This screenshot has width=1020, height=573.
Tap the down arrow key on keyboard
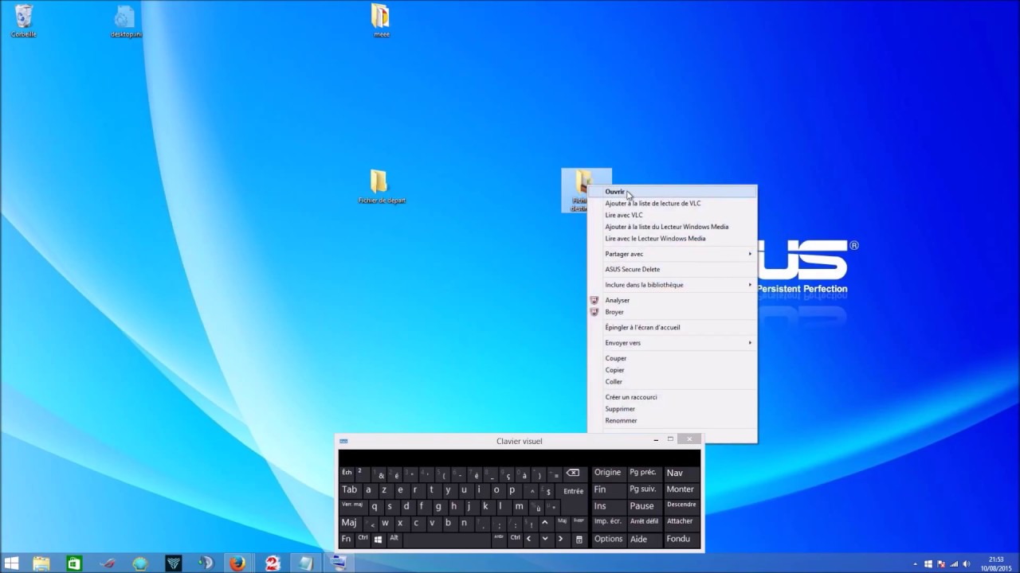pos(545,539)
